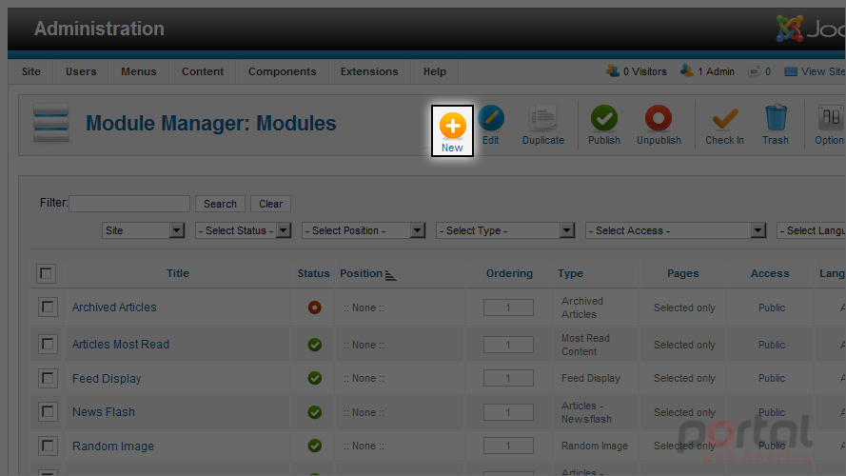Check the Random Image row checkbox
846x476 pixels.
pos(48,446)
